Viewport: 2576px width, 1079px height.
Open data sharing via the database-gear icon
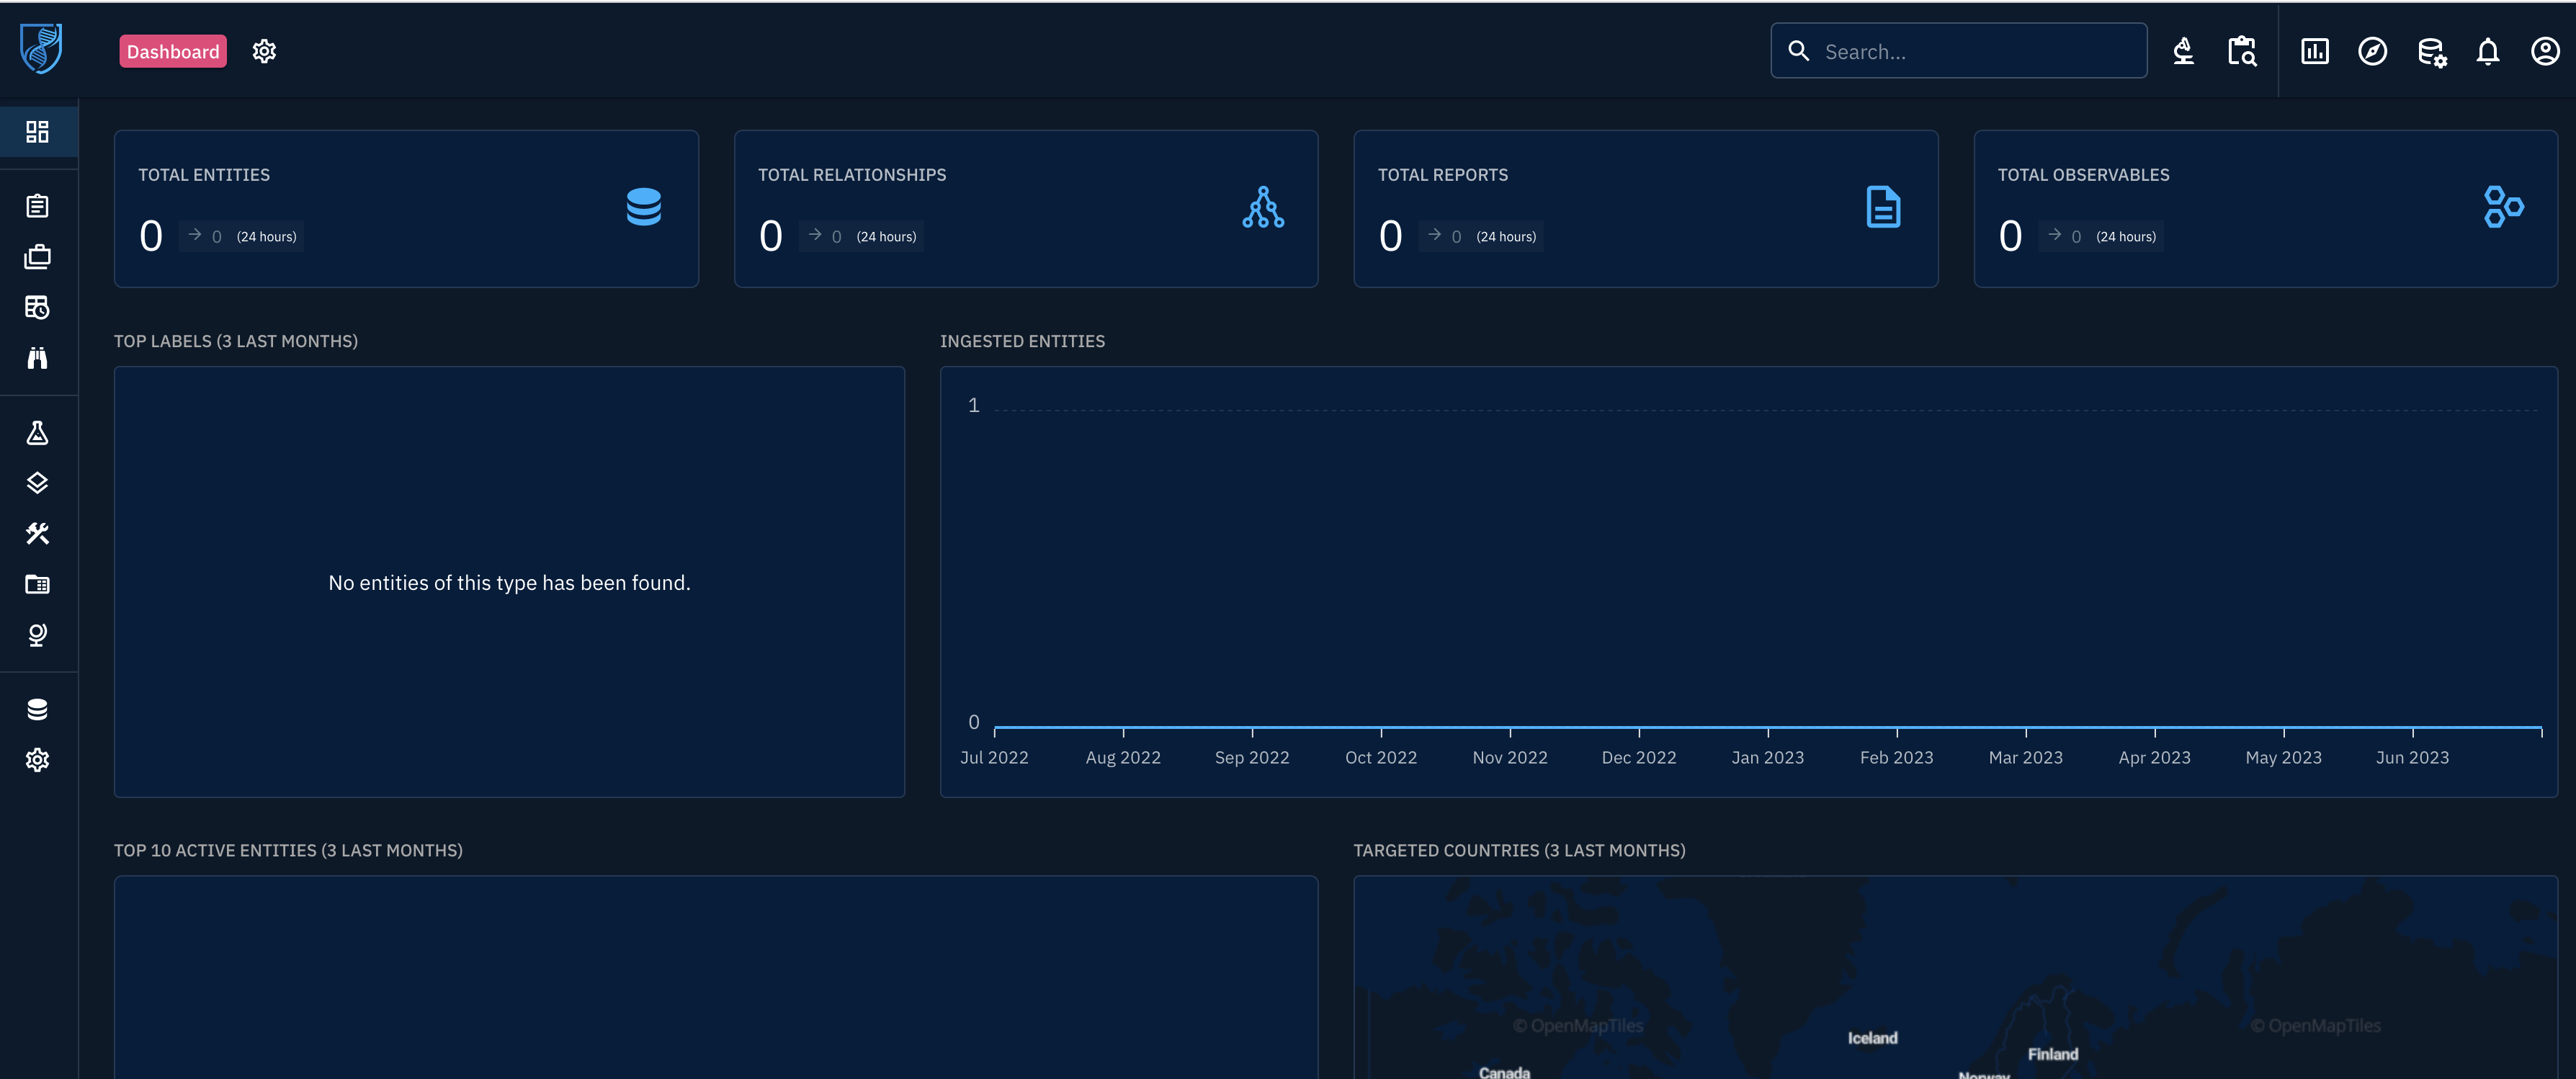click(2431, 51)
